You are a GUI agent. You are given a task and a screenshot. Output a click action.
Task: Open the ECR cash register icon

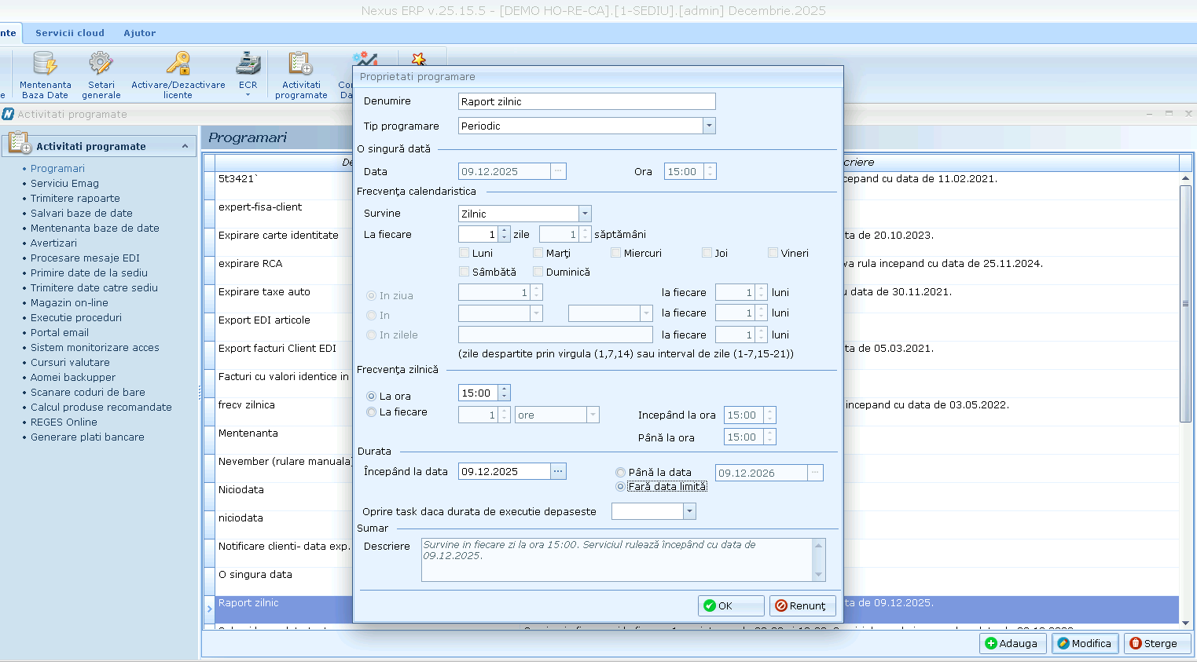248,64
